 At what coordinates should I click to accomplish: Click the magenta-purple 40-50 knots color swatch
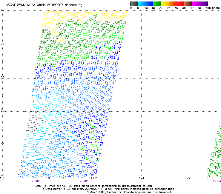200,4
